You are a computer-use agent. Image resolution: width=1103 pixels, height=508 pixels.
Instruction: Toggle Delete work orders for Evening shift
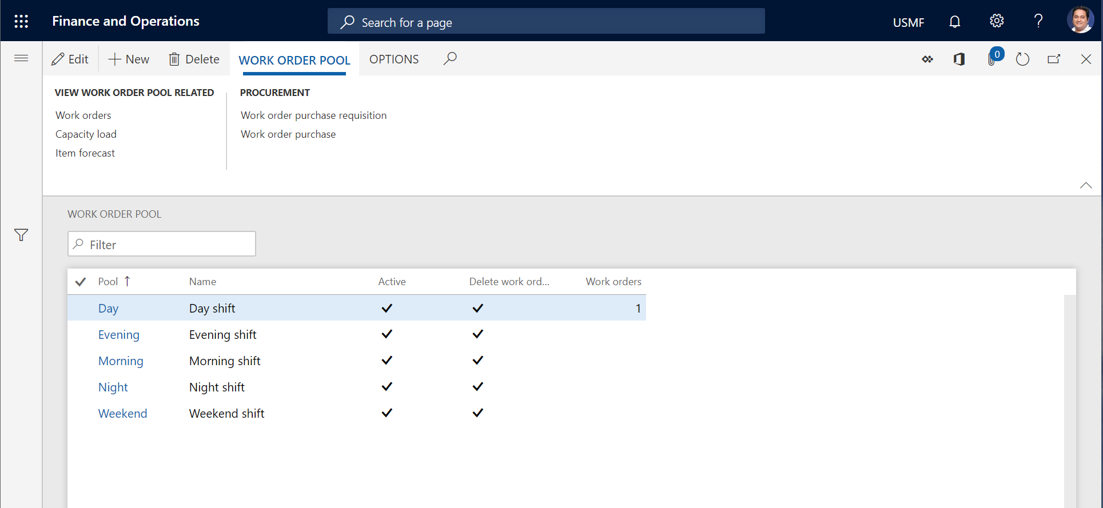point(478,334)
